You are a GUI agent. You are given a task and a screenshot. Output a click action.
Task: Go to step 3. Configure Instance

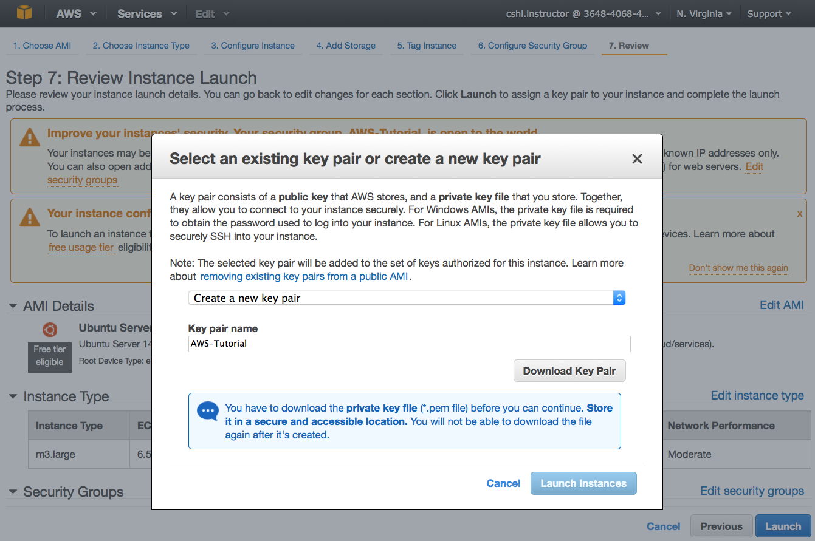coord(253,46)
